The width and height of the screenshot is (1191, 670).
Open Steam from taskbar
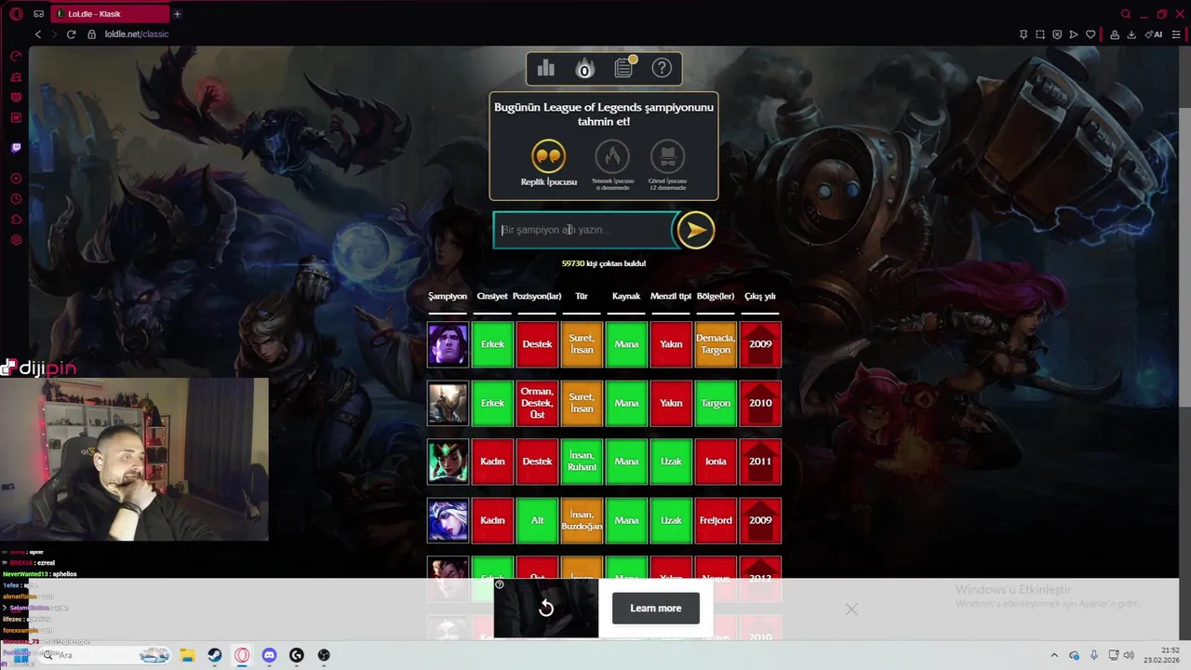[215, 655]
